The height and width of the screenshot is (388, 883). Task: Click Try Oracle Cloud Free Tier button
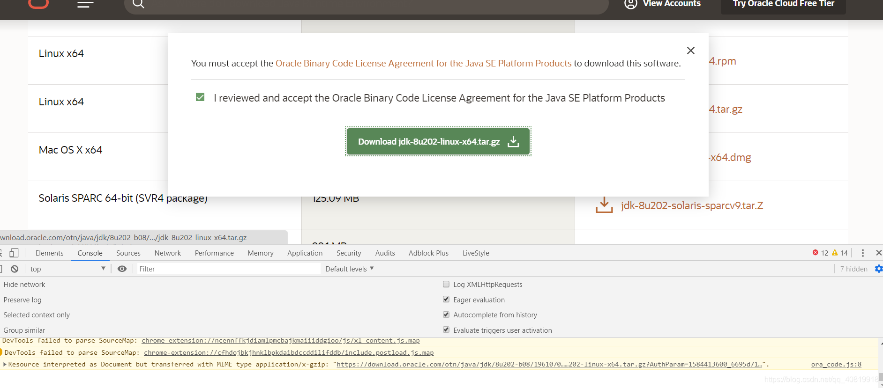pyautogui.click(x=783, y=5)
